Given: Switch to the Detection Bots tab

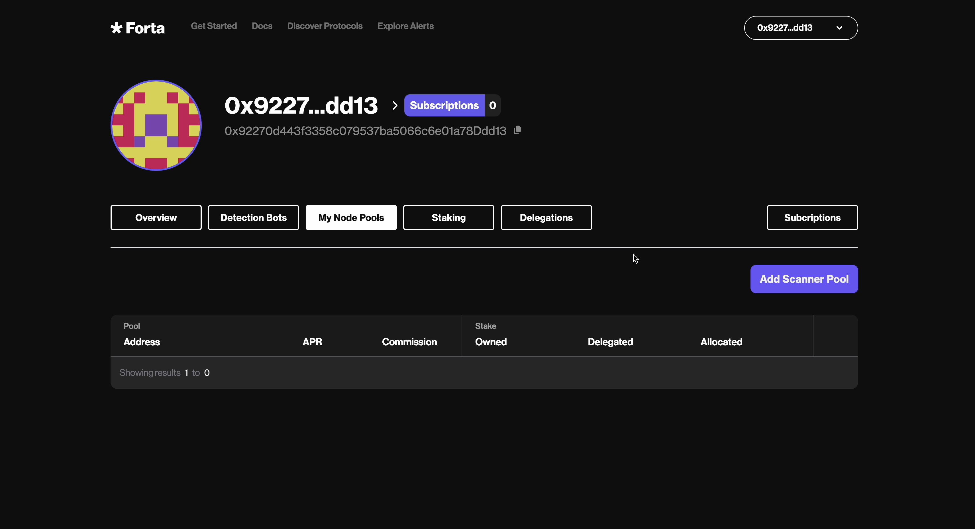Looking at the screenshot, I should tap(254, 218).
